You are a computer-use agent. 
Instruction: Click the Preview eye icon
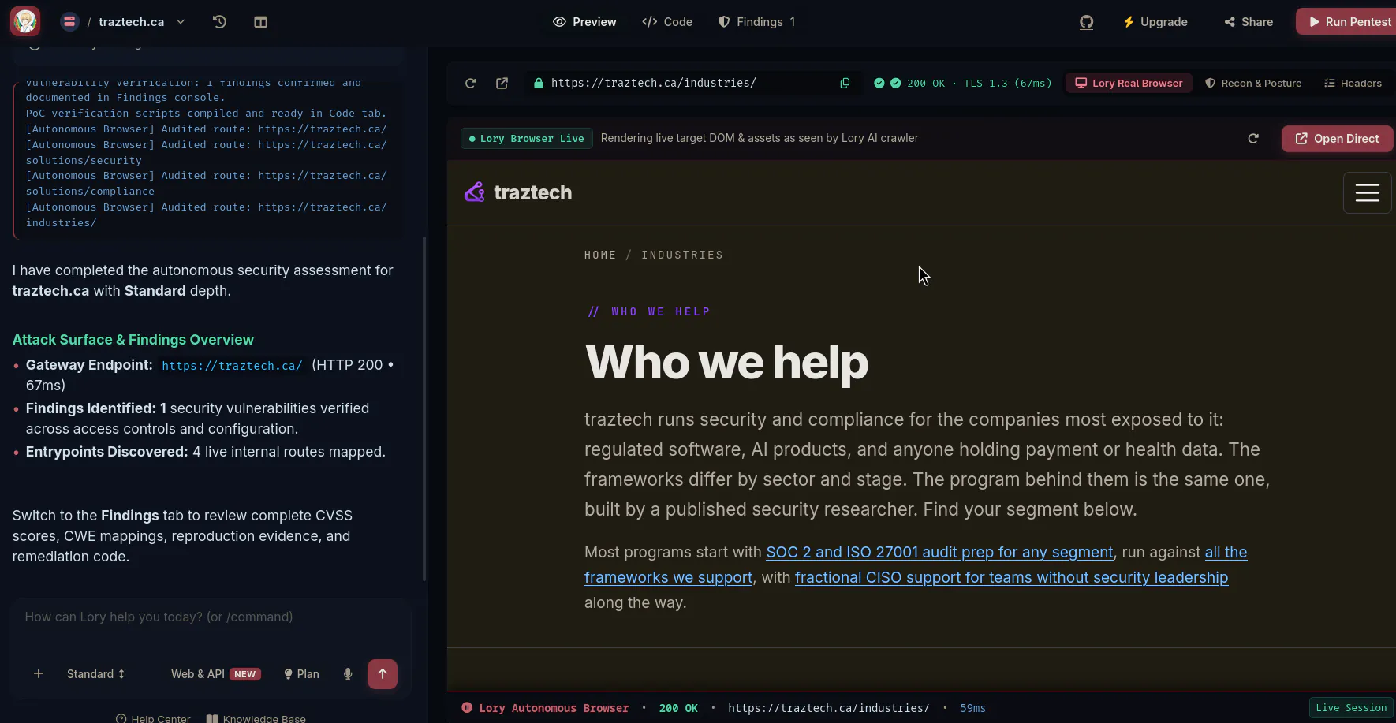[559, 21]
